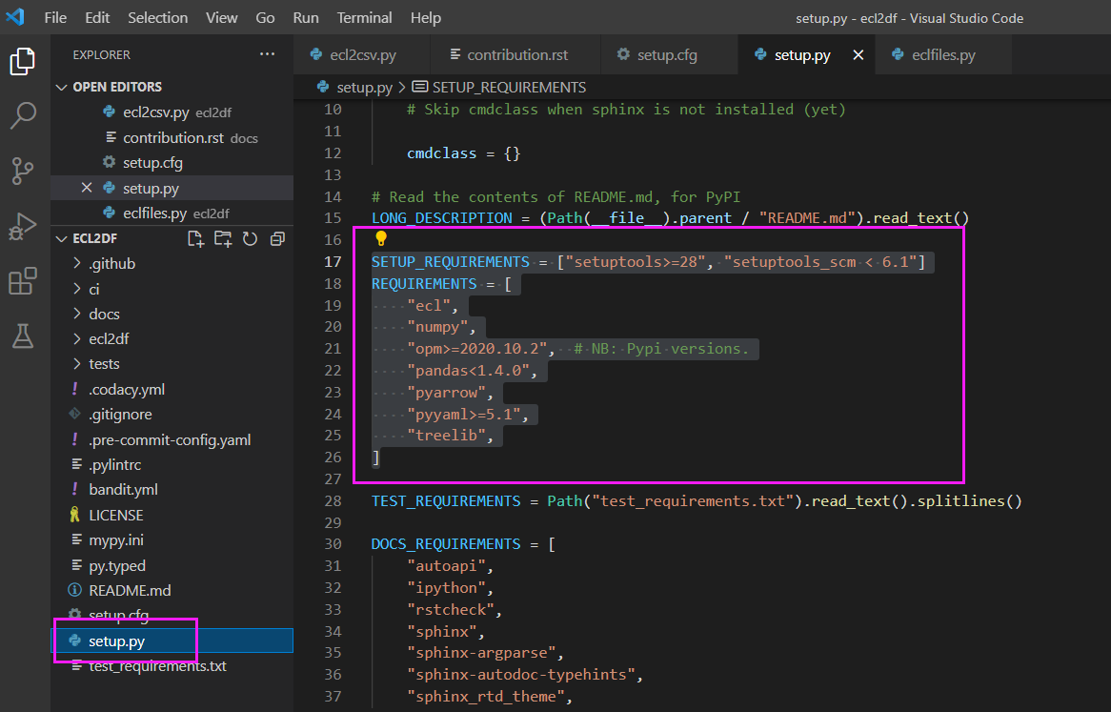The height and width of the screenshot is (712, 1111).
Task: Open the Run and Debug view
Action: pyautogui.click(x=23, y=226)
